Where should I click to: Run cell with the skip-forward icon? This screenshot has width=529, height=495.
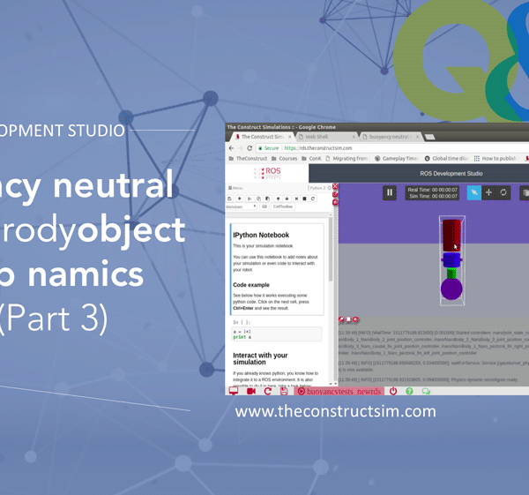[x=296, y=199]
